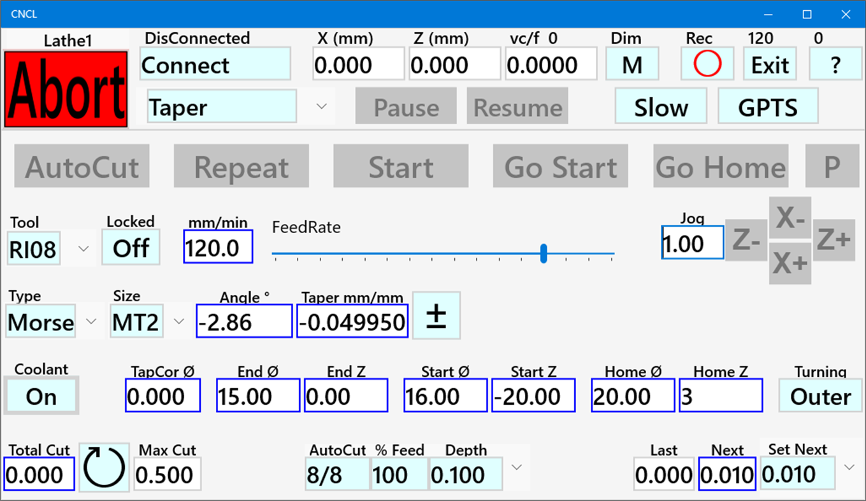This screenshot has height=501, width=866.
Task: Jog the tool with the Z+ icon
Action: coord(835,241)
